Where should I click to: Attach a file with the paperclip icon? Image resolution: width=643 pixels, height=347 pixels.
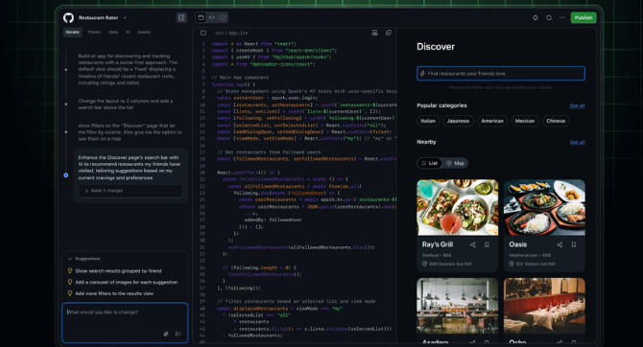click(x=166, y=334)
